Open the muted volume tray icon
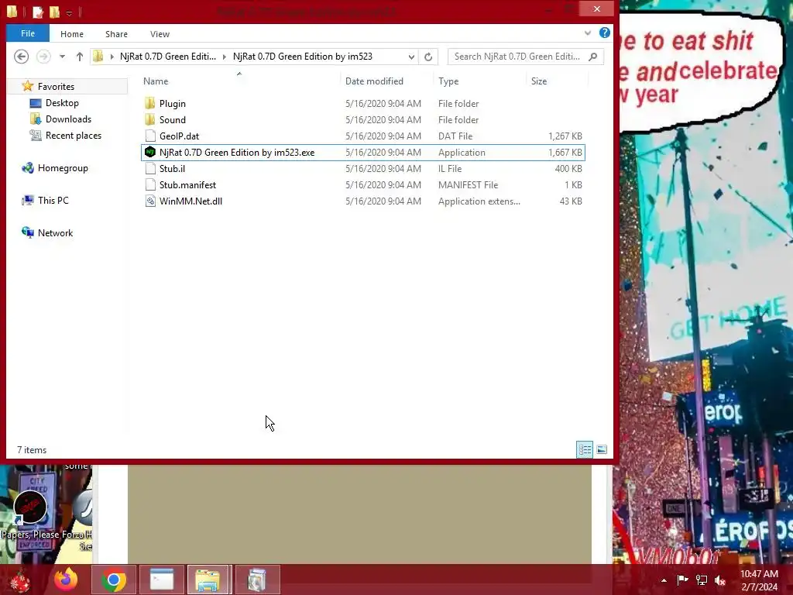Viewport: 793px width, 595px height. click(x=719, y=580)
